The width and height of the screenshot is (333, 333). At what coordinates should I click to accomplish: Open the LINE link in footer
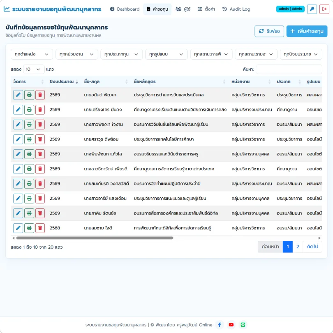click(x=243, y=325)
